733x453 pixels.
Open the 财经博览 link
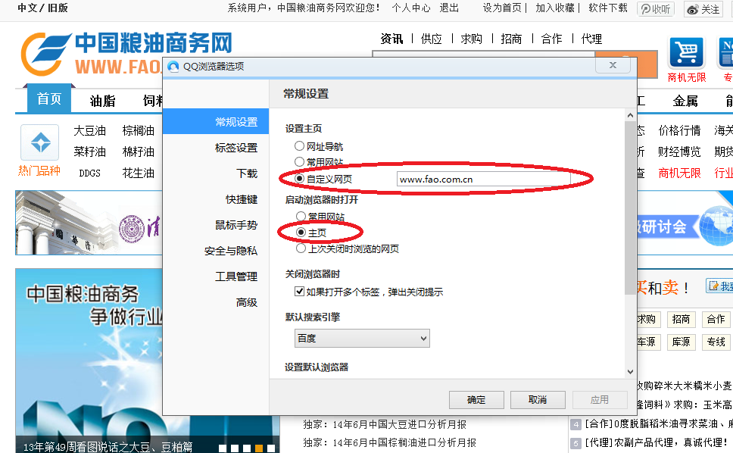click(x=680, y=152)
